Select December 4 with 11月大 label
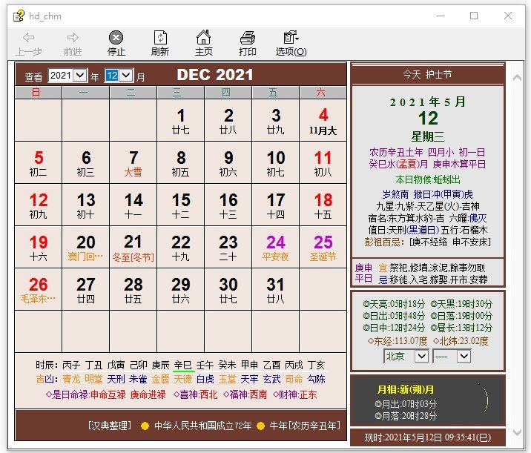Viewport: 531px width, 453px height. pos(323,121)
